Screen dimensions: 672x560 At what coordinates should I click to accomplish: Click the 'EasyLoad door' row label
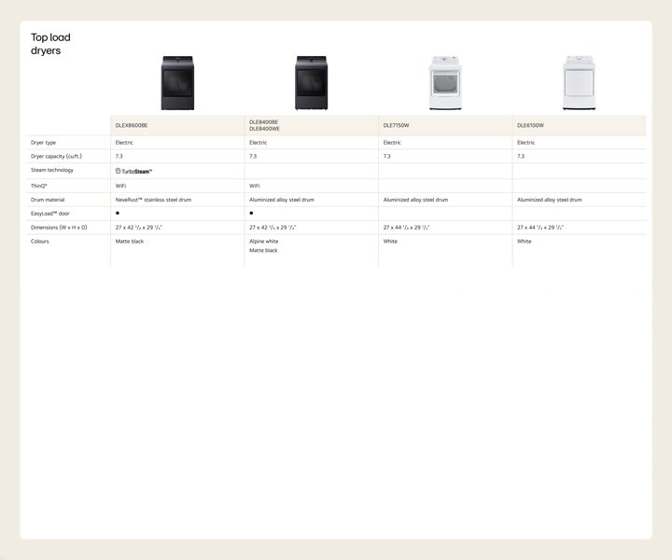click(49, 214)
